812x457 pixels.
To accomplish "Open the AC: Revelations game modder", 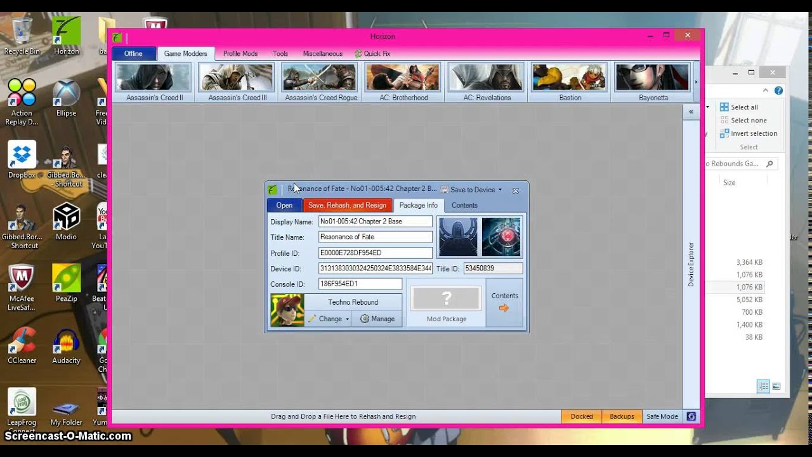I will 487,82.
